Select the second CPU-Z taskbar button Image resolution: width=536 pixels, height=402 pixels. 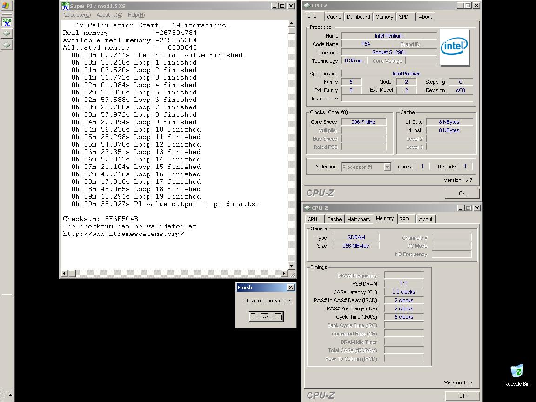pyautogui.click(x=7, y=45)
